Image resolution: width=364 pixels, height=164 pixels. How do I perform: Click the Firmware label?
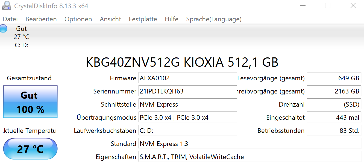point(123,78)
